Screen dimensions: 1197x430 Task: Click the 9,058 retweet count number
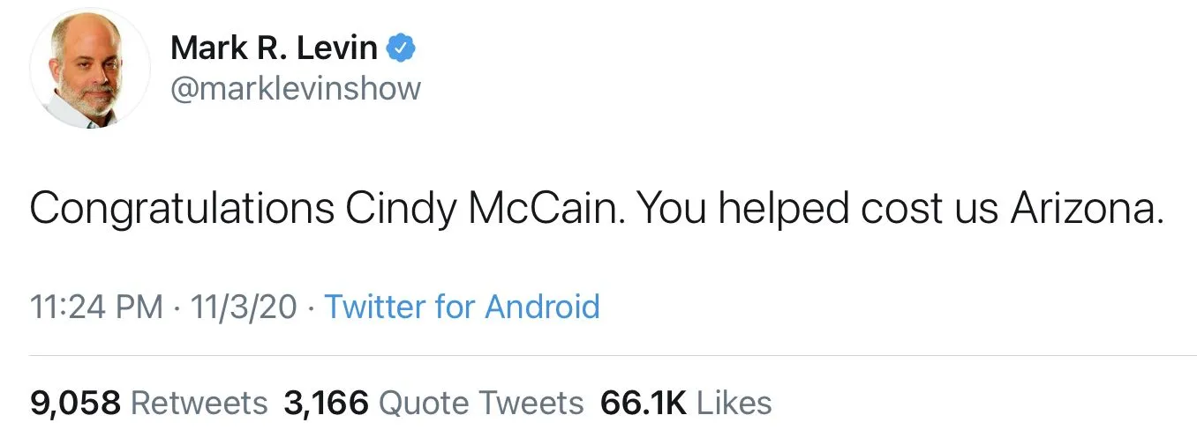coord(75,403)
